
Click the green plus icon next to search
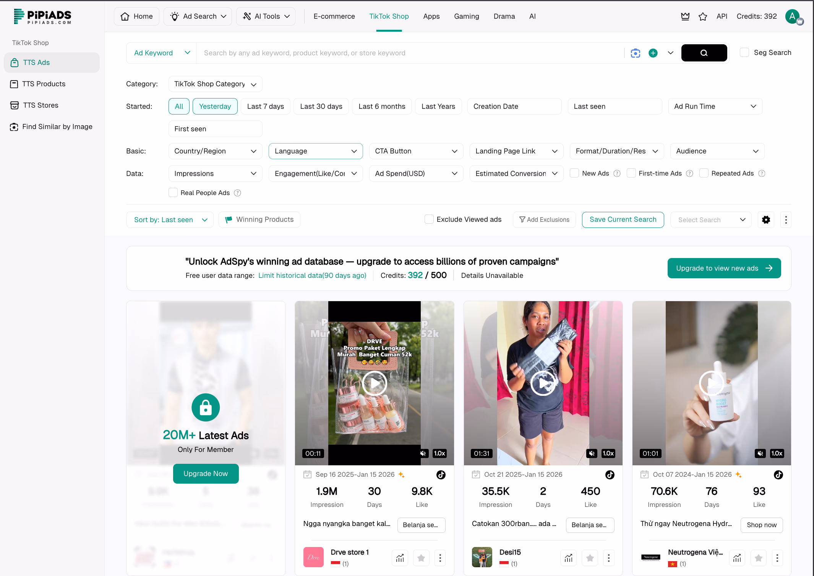click(653, 53)
